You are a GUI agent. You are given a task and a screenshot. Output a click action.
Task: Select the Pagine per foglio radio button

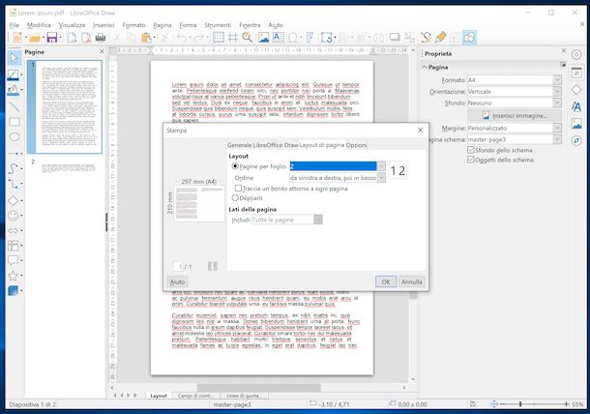tap(235, 166)
